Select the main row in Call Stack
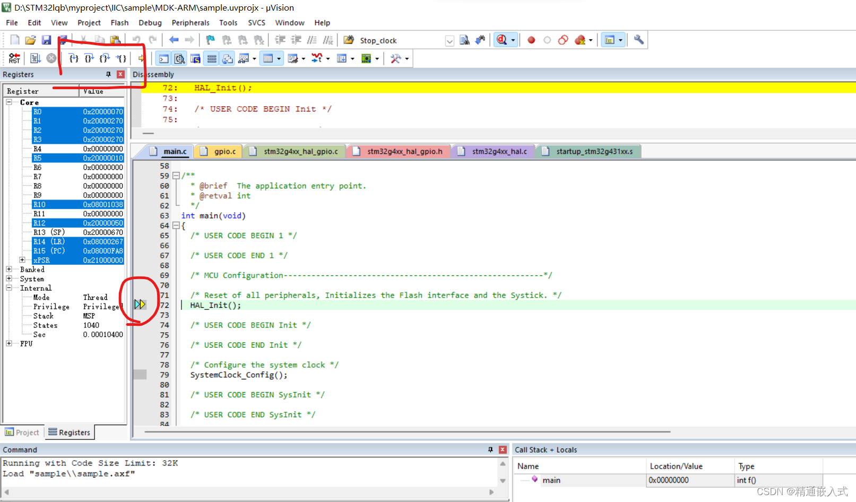The width and height of the screenshot is (856, 502). [668, 480]
